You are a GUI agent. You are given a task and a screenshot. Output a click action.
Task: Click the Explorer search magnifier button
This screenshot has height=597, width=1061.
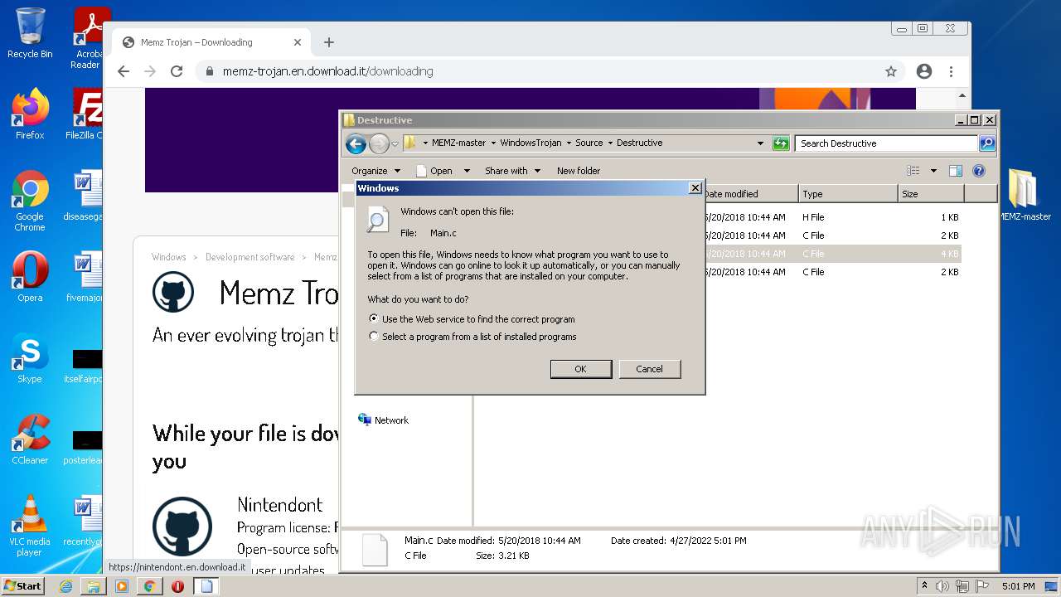986,143
